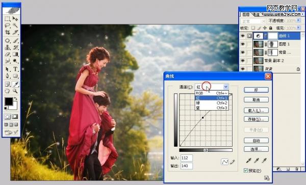
Task: Select the Move tool
Action: [x=15, y=19]
